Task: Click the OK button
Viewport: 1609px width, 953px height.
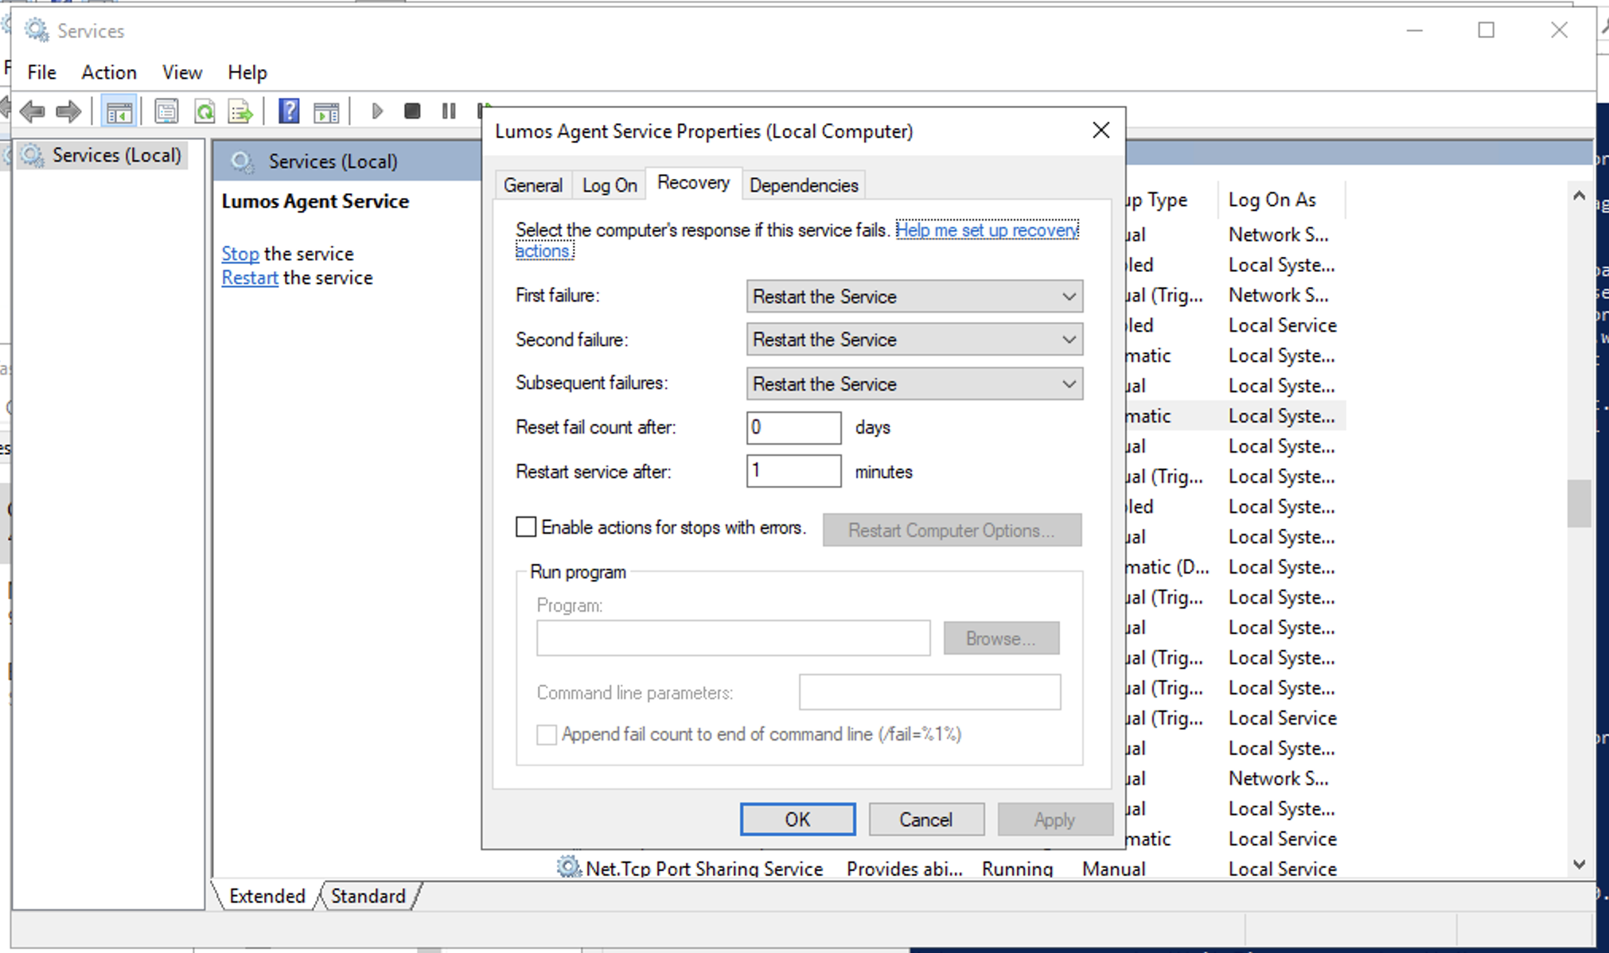Action: (x=797, y=819)
